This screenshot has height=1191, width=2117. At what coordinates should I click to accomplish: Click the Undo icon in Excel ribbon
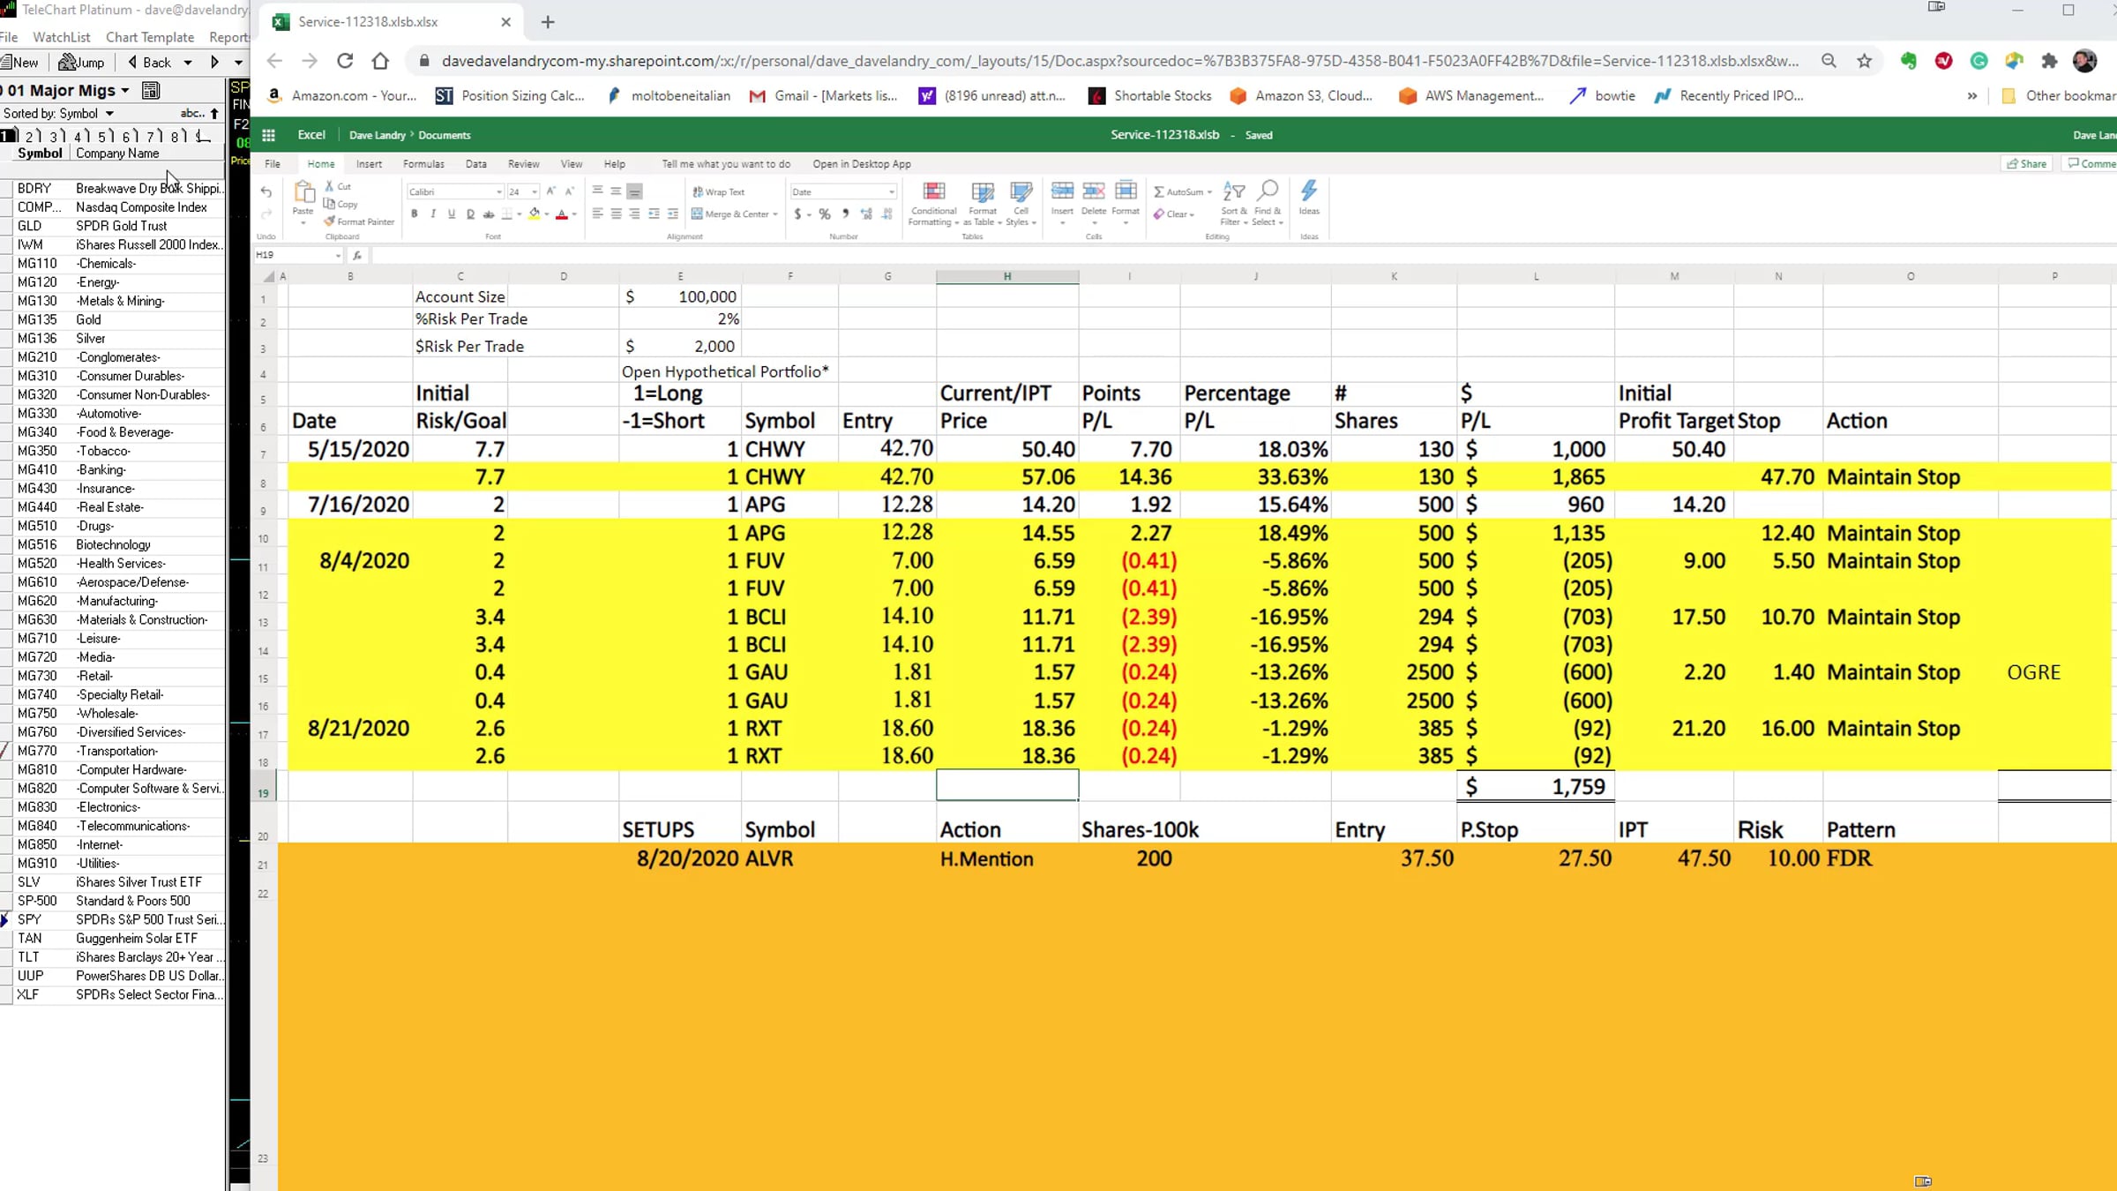pyautogui.click(x=266, y=191)
